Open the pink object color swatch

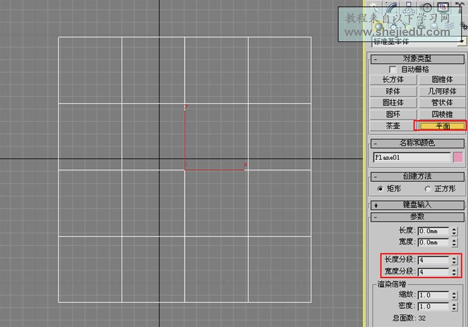click(458, 157)
